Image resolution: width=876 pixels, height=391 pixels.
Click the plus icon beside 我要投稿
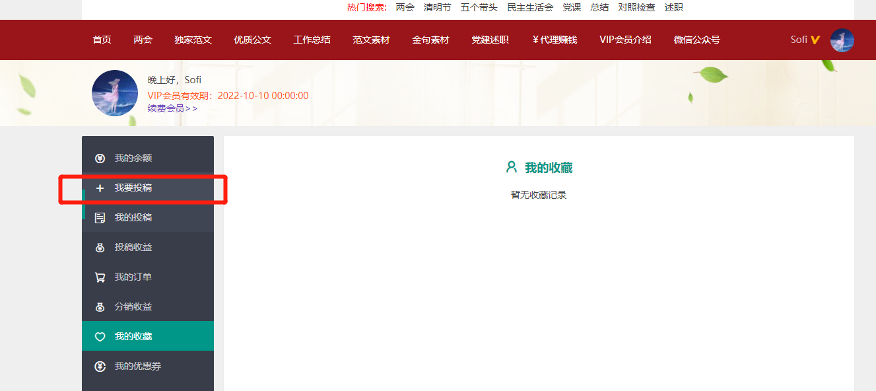pyautogui.click(x=100, y=188)
